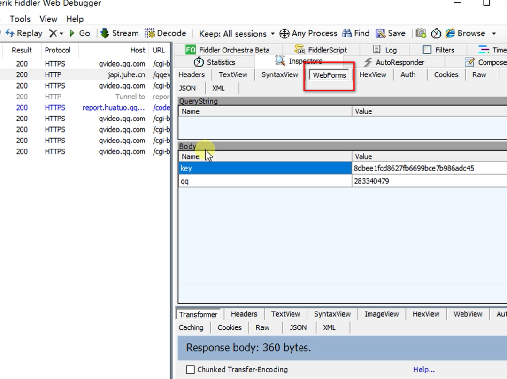Select the Caching response tab
The height and width of the screenshot is (379, 507).
tap(191, 328)
